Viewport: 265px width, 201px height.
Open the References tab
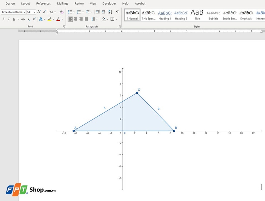coord(43,3)
